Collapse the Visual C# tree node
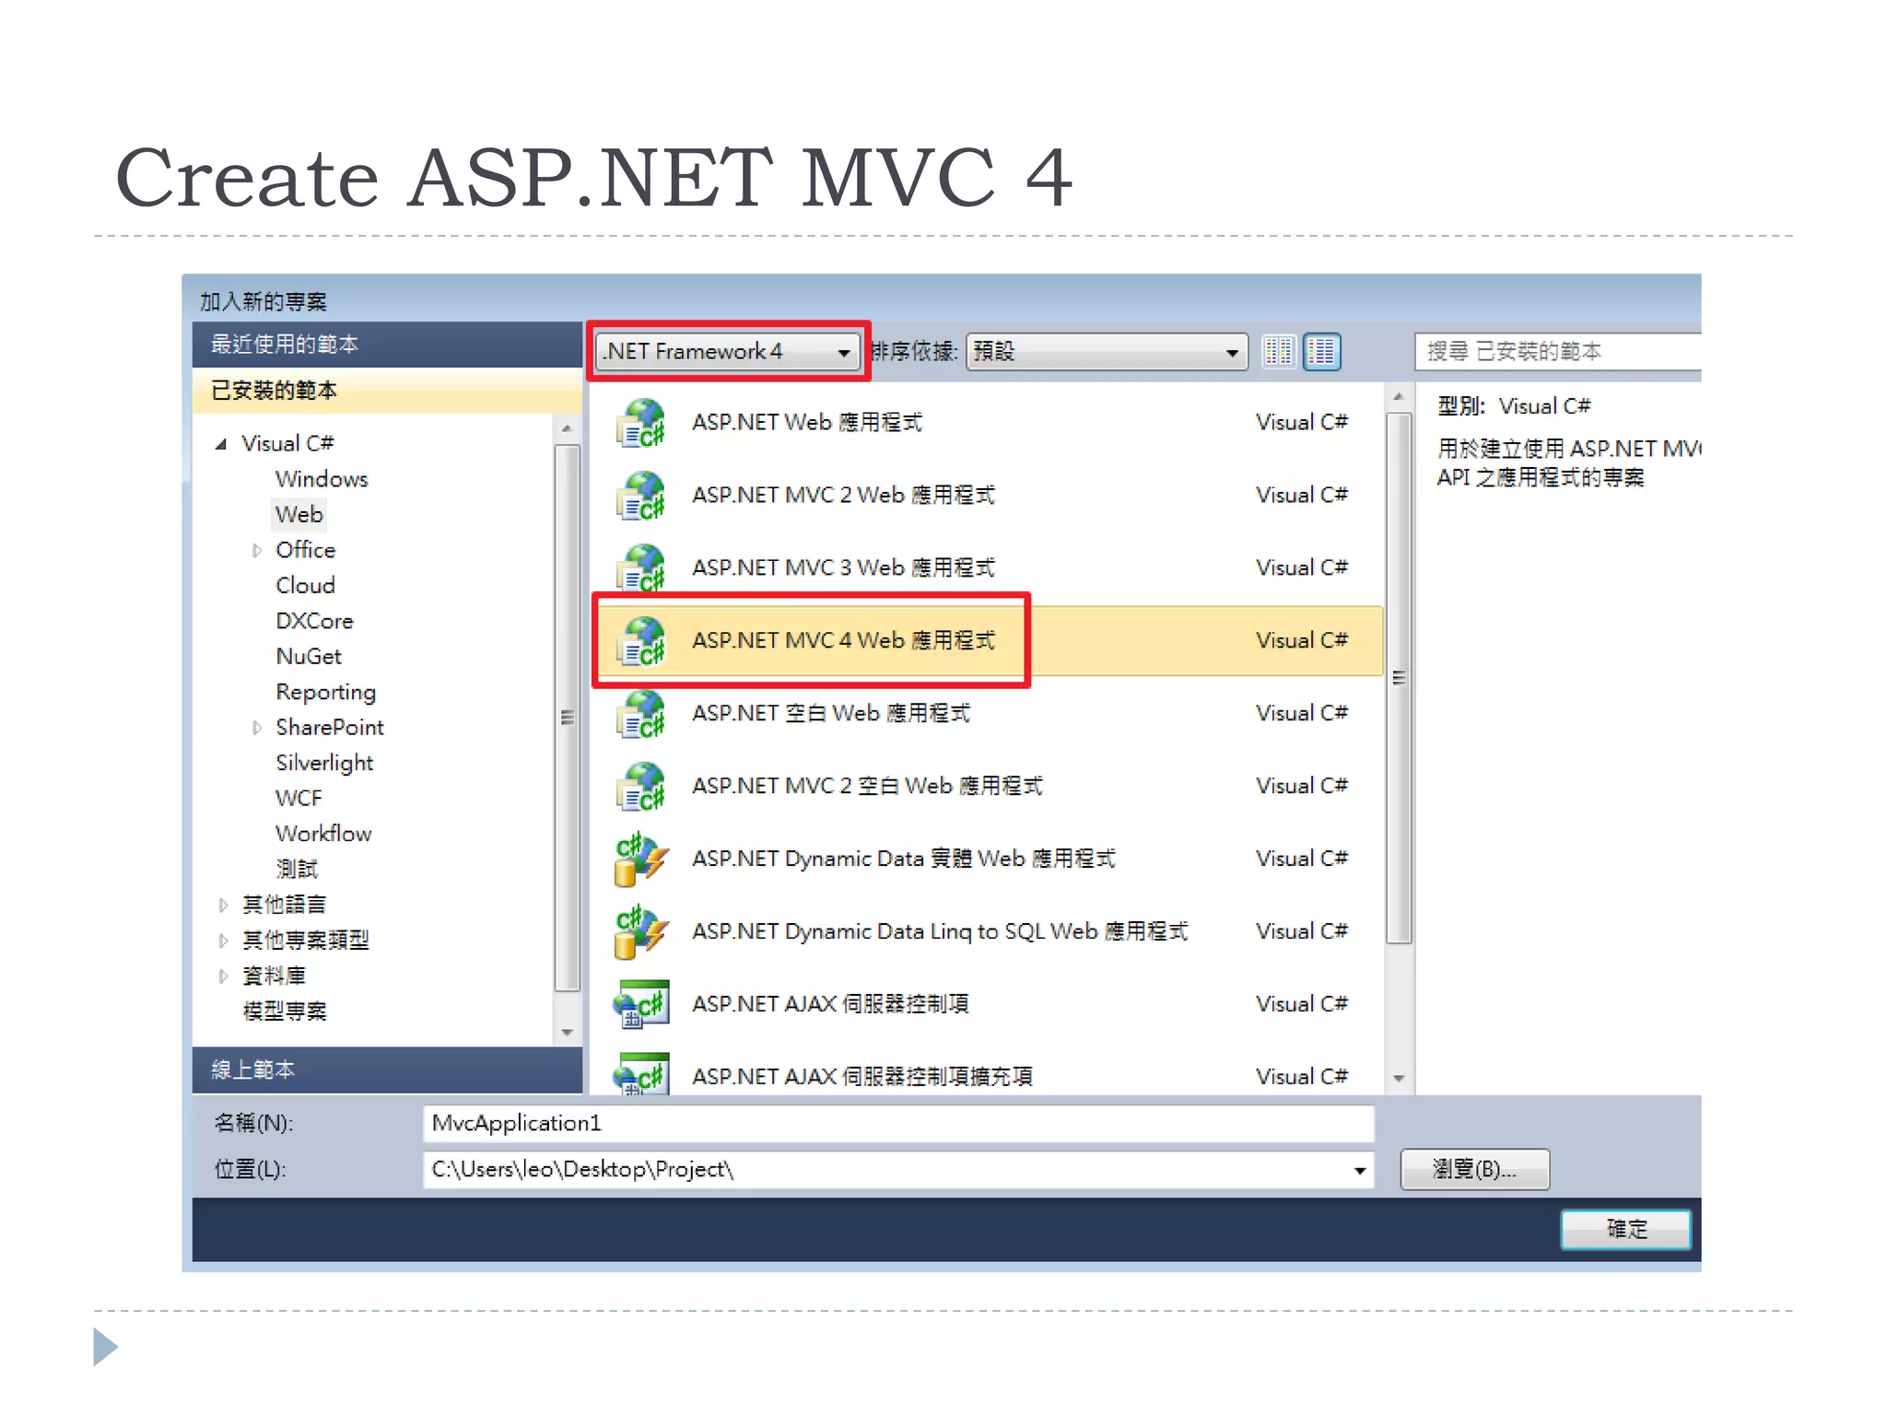This screenshot has width=1887, height=1415. point(221,444)
